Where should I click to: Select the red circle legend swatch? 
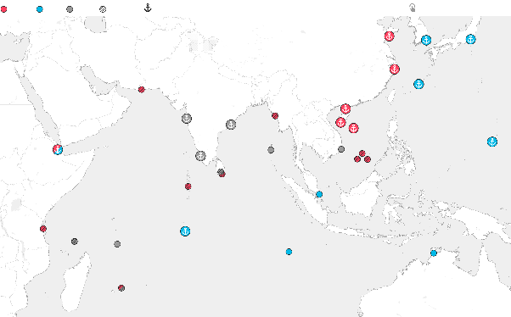coord(3,9)
